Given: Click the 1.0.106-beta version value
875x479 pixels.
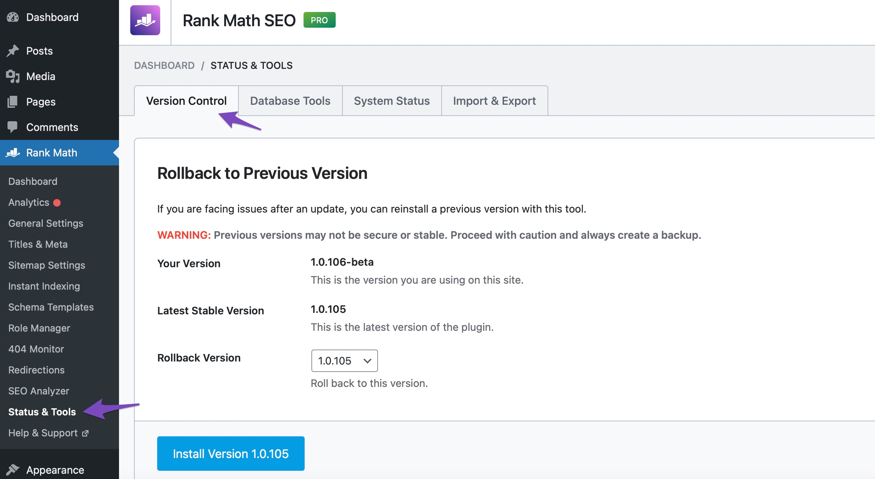Looking at the screenshot, I should pyautogui.click(x=342, y=262).
